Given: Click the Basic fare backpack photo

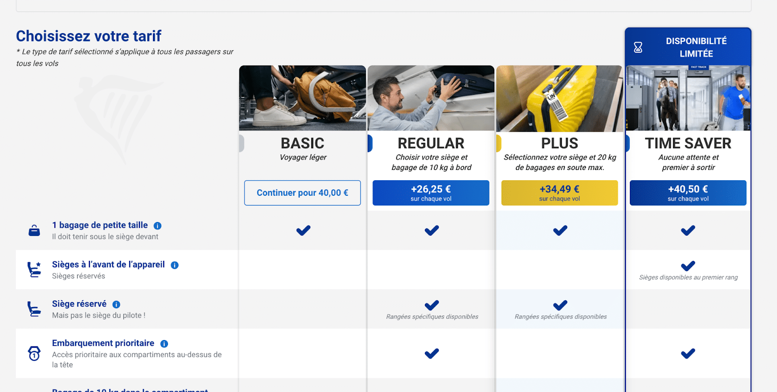Looking at the screenshot, I should [x=302, y=98].
